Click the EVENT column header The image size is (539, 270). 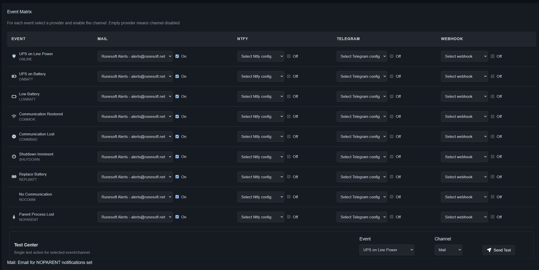point(18,39)
